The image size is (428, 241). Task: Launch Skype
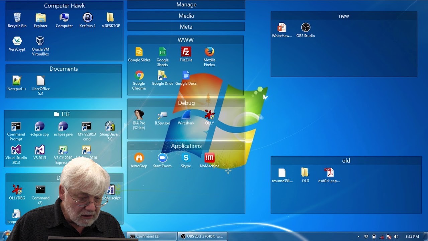click(186, 160)
